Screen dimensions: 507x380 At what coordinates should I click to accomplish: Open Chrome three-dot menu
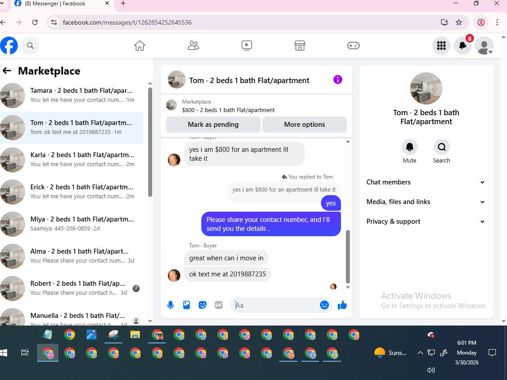pyautogui.click(x=497, y=22)
